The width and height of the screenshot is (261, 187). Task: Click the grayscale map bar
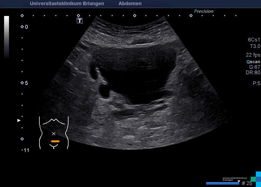(x=7, y=36)
